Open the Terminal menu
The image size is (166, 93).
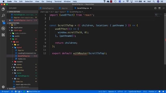coord(58,1)
